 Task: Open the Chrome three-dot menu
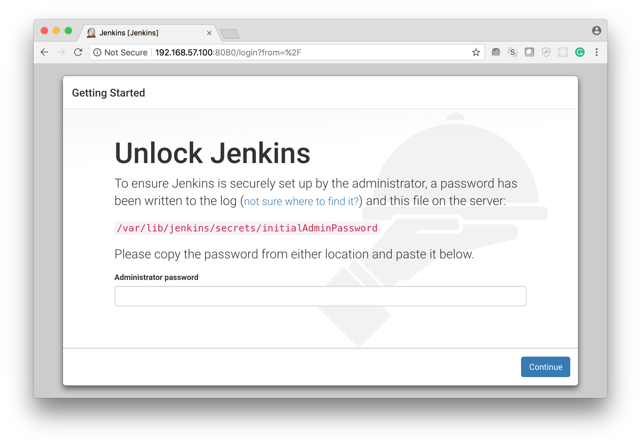(597, 52)
